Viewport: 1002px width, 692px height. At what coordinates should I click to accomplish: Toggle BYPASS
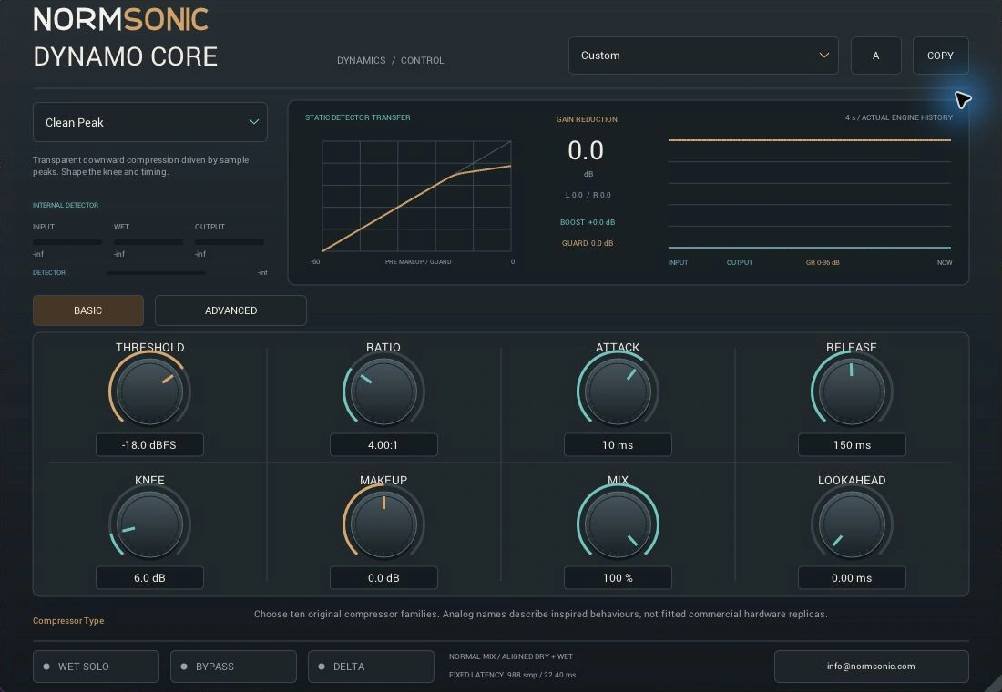[x=233, y=667]
